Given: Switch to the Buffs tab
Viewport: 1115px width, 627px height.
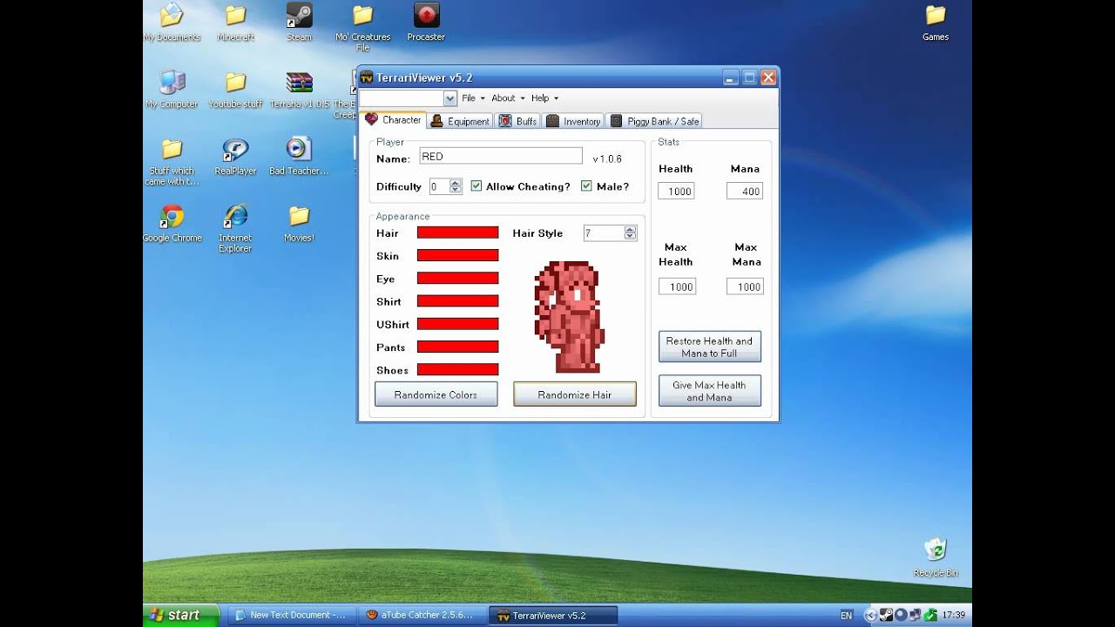Looking at the screenshot, I should click(x=517, y=121).
